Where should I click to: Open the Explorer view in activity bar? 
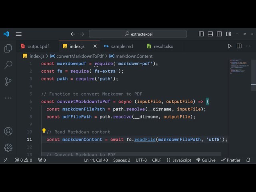(8, 49)
